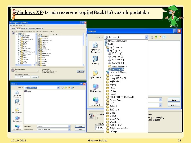This screenshot has width=191, height=143.
Task: Click Browse button in Backup Utility
Action: pos(35,77)
